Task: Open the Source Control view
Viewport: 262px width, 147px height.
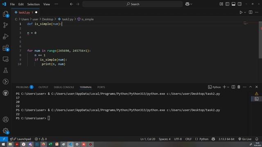Action: [x=5, y=25]
